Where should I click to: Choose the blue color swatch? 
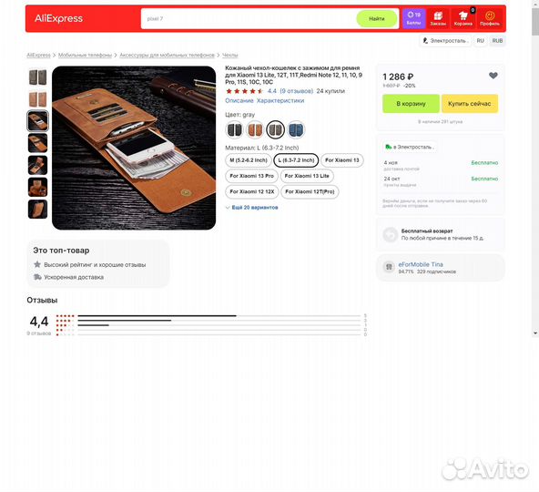[296, 129]
